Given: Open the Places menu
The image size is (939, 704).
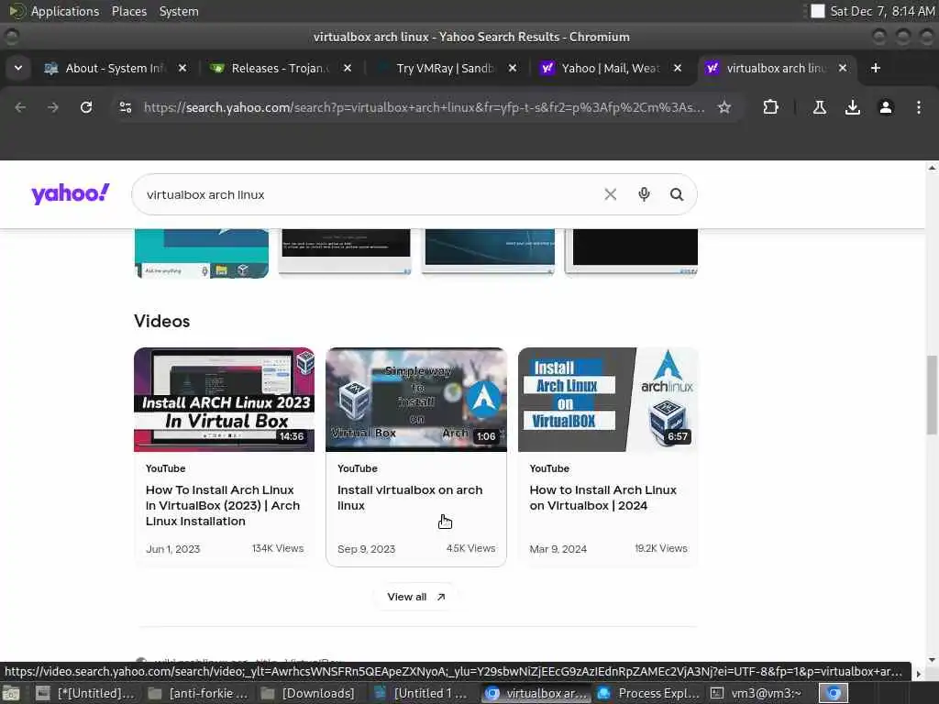Looking at the screenshot, I should (x=128, y=11).
